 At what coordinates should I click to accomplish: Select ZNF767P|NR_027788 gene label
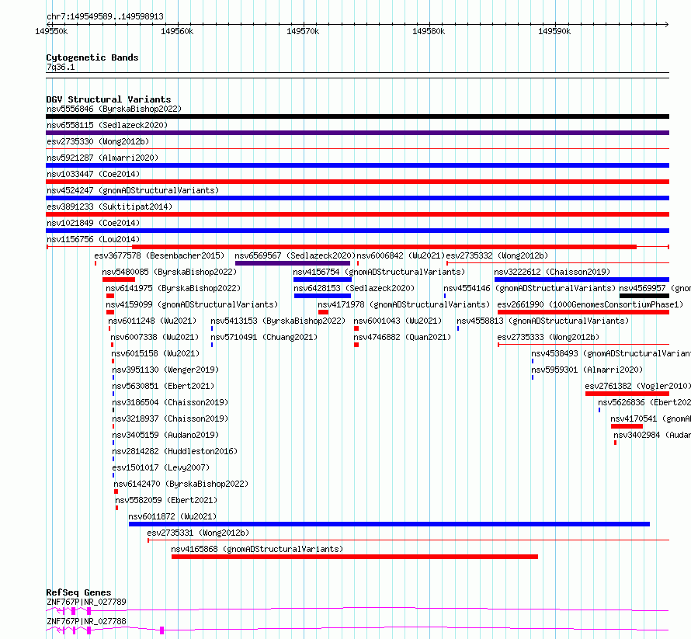click(86, 621)
